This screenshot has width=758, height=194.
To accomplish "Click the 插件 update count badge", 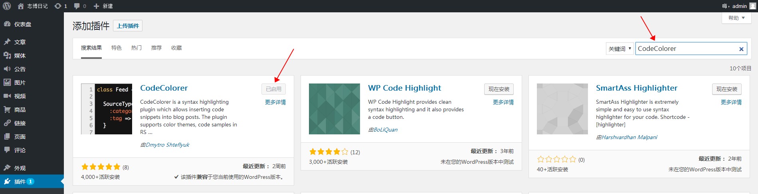I will (30, 181).
